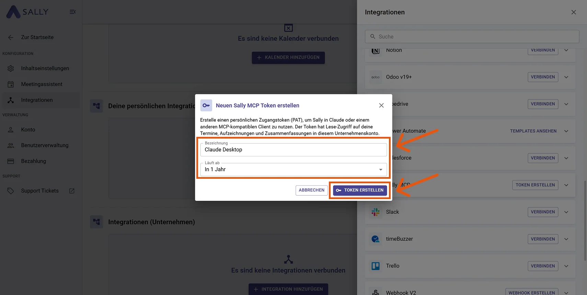Click the Sally logo
587x295 pixels.
(x=27, y=12)
